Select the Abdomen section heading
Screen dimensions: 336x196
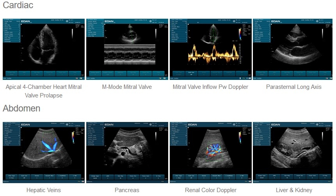21,108
